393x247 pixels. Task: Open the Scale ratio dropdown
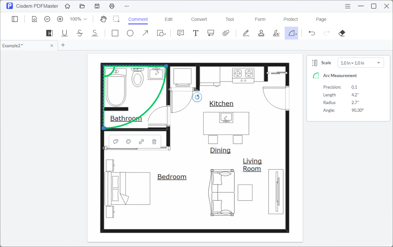tap(361, 63)
